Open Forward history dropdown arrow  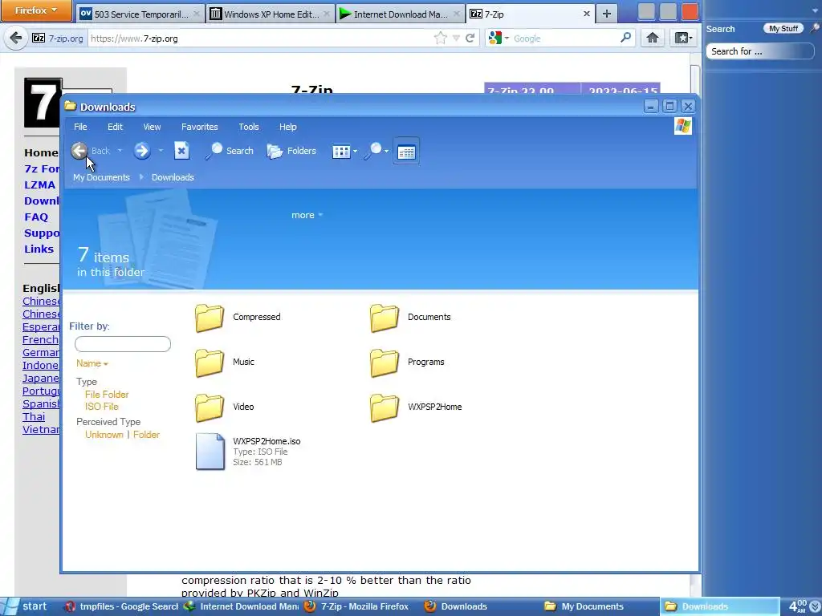tap(161, 151)
